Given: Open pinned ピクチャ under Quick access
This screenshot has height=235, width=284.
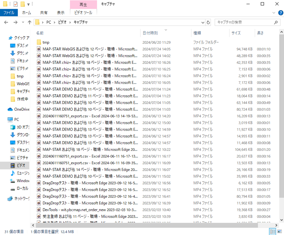Looking at the screenshot, I should click(x=20, y=68).
